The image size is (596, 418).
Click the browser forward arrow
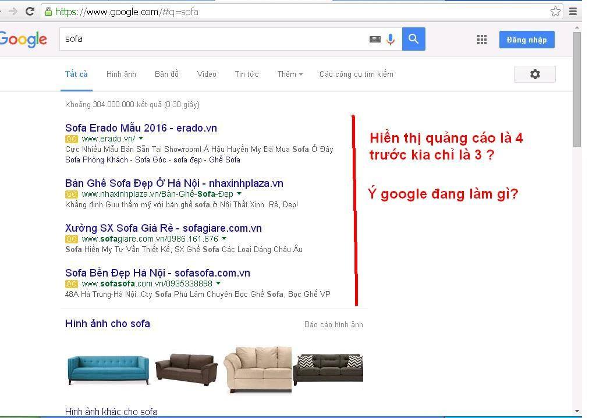point(13,12)
